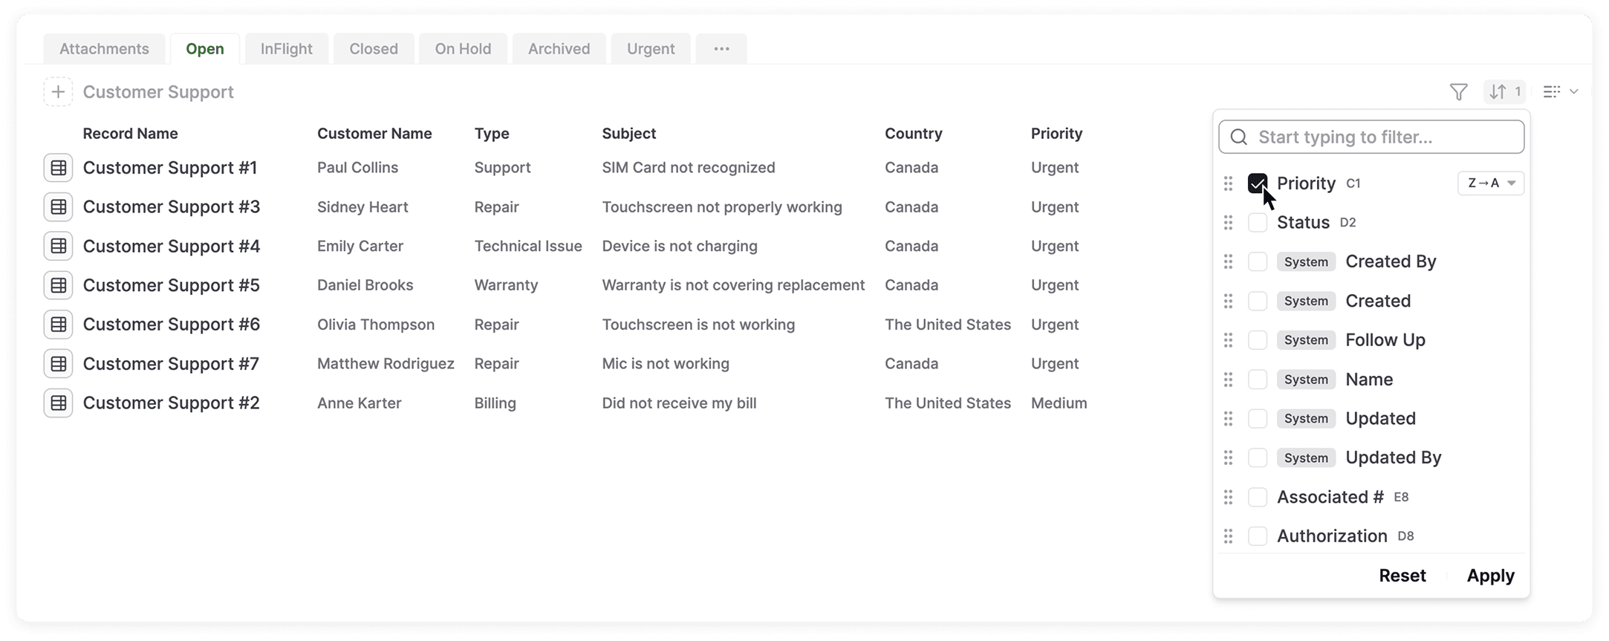Screen dimensions: 1609x641
Task: Click the sort arrows icon
Action: (x=1498, y=92)
